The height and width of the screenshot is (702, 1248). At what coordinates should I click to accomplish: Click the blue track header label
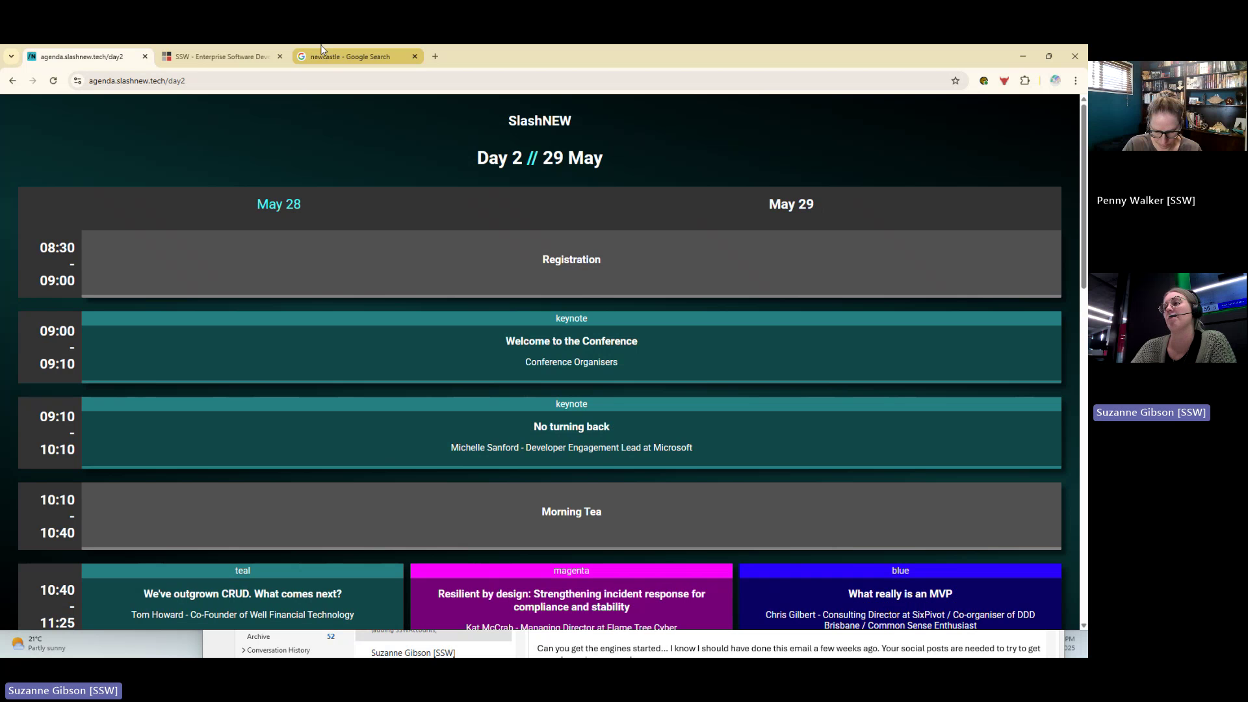point(900,571)
